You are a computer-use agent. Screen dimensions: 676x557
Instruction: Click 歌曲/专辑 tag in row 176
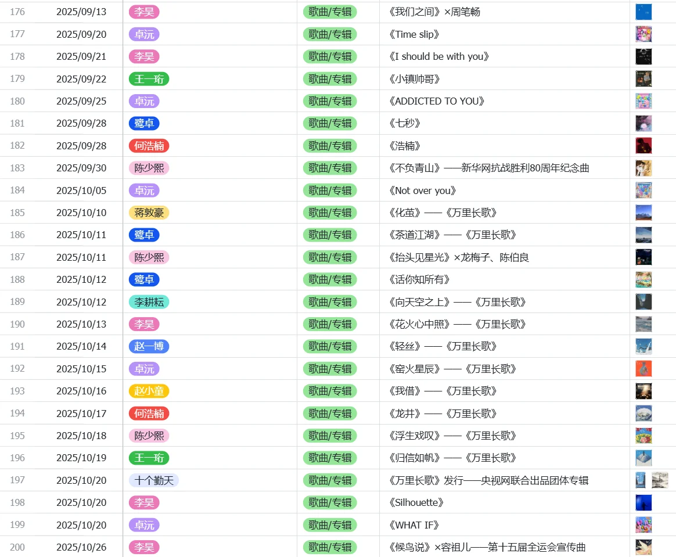(330, 12)
